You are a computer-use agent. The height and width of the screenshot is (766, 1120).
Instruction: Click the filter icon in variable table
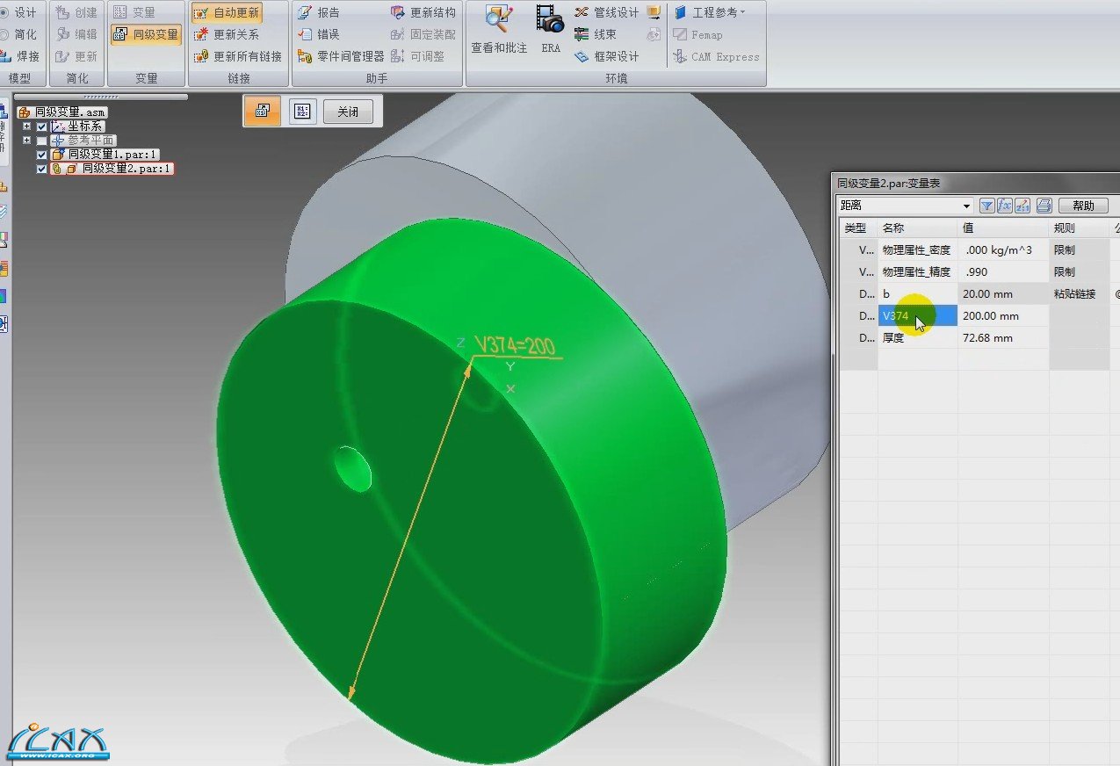point(986,206)
